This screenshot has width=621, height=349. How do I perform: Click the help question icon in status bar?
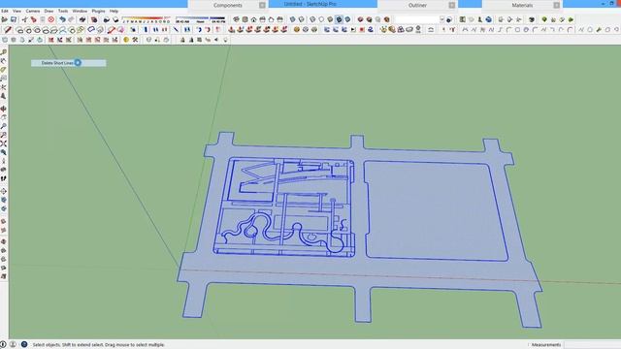[x=24, y=345]
